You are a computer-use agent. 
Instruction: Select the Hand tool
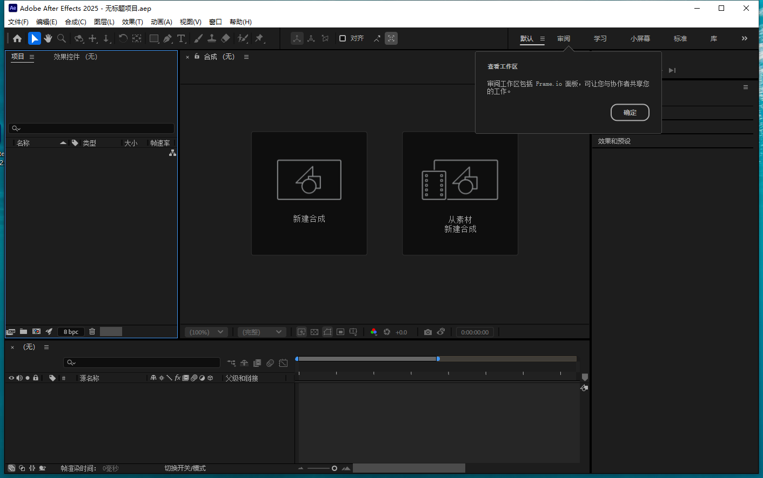point(48,38)
